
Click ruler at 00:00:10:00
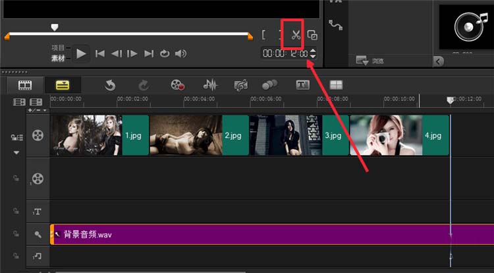click(399, 99)
